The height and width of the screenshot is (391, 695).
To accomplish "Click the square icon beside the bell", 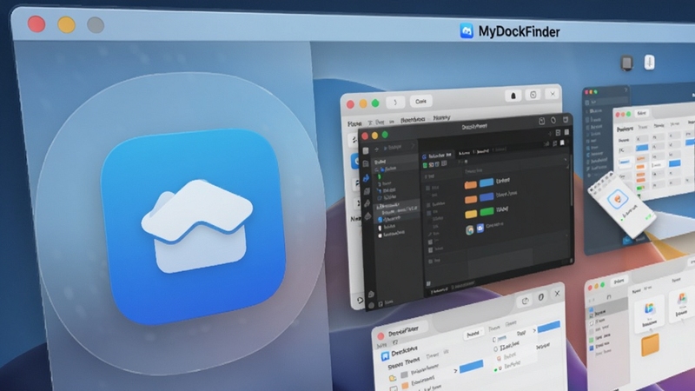I will coord(533,95).
